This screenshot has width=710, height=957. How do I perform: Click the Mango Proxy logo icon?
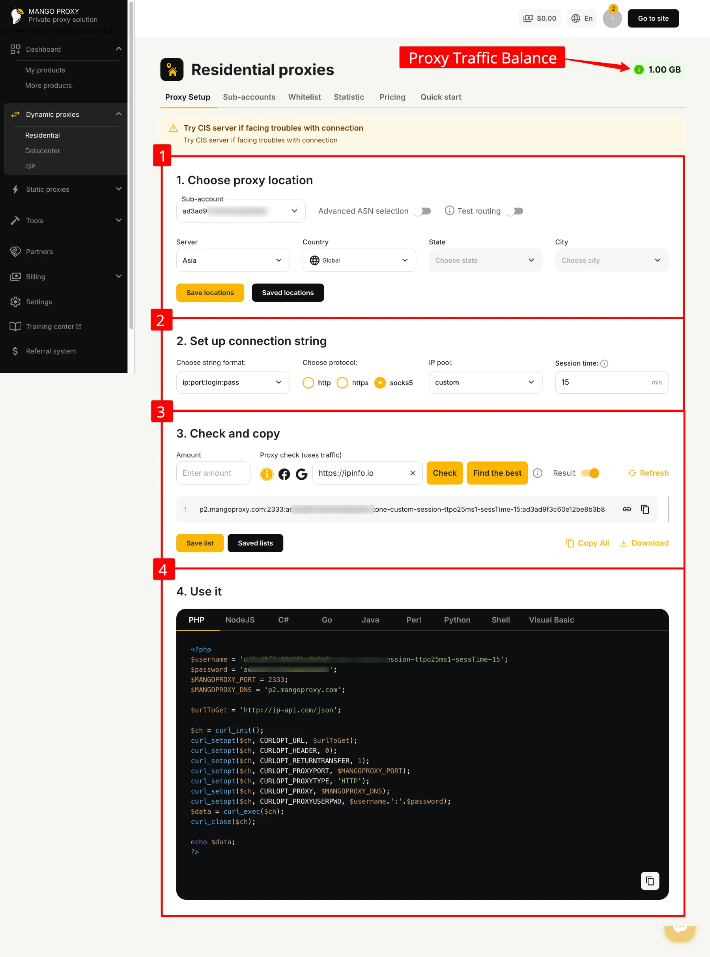click(x=17, y=15)
